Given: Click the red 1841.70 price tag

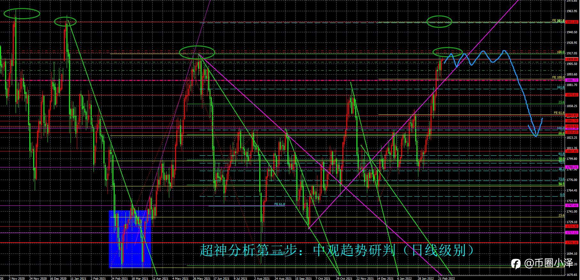Looking at the screenshot, I should pos(572,121).
